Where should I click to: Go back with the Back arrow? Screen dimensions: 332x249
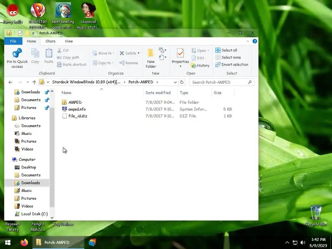pyautogui.click(x=10, y=82)
